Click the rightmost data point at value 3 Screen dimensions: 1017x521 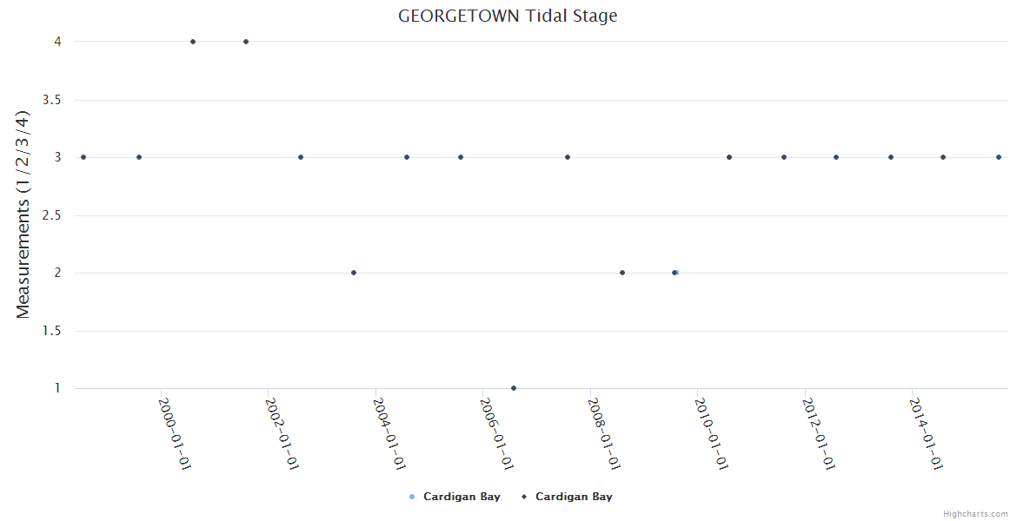(999, 157)
